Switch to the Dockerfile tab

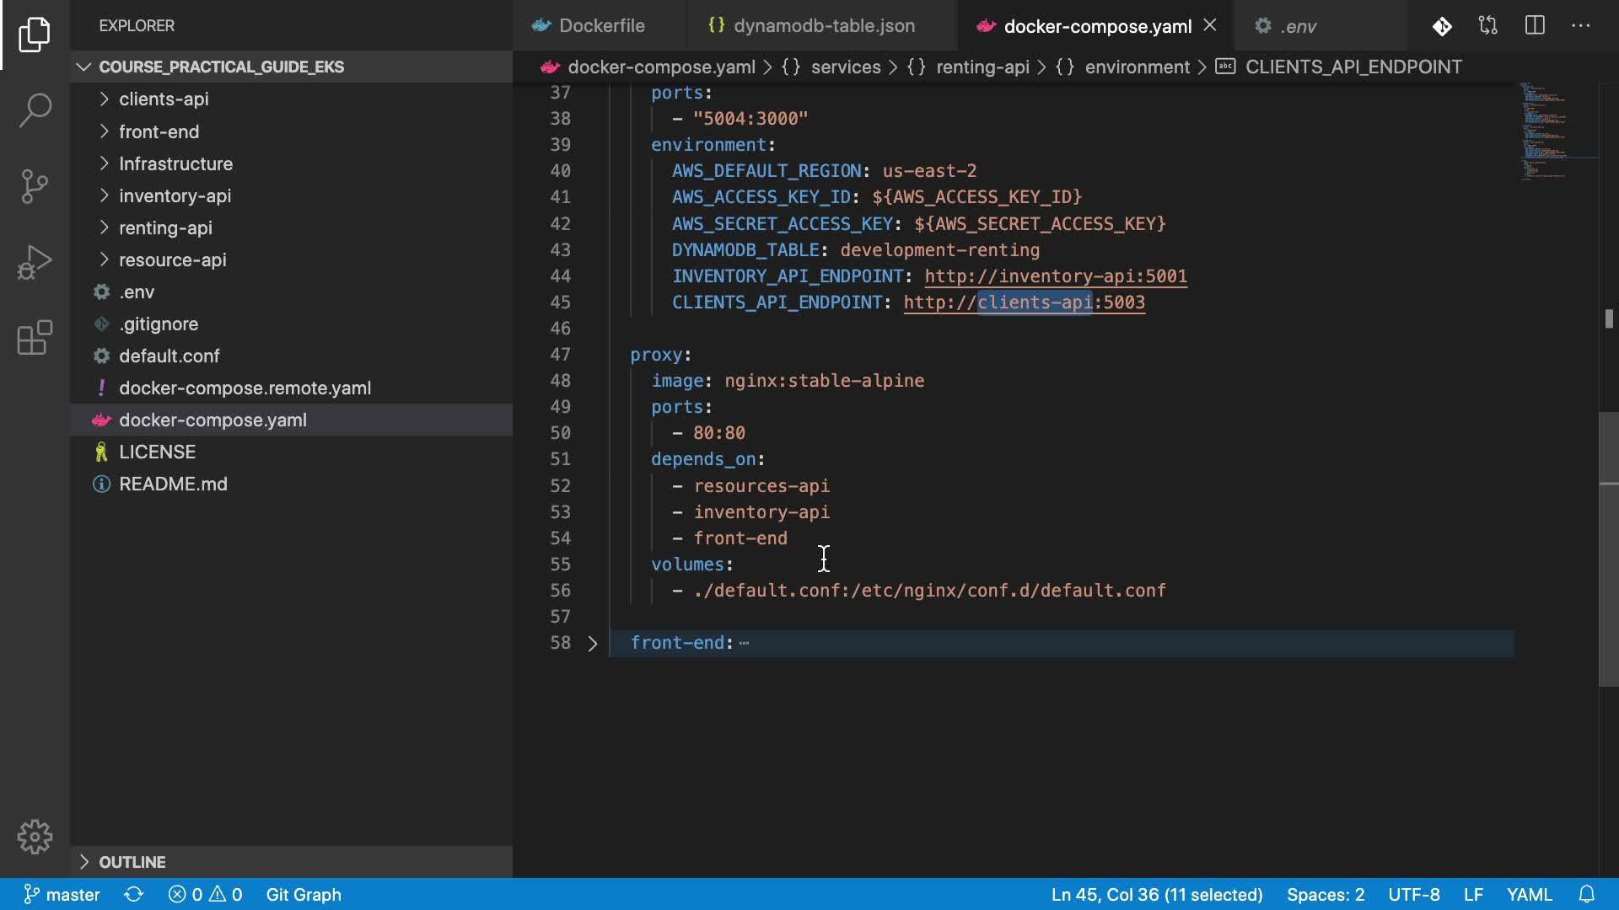600,26
